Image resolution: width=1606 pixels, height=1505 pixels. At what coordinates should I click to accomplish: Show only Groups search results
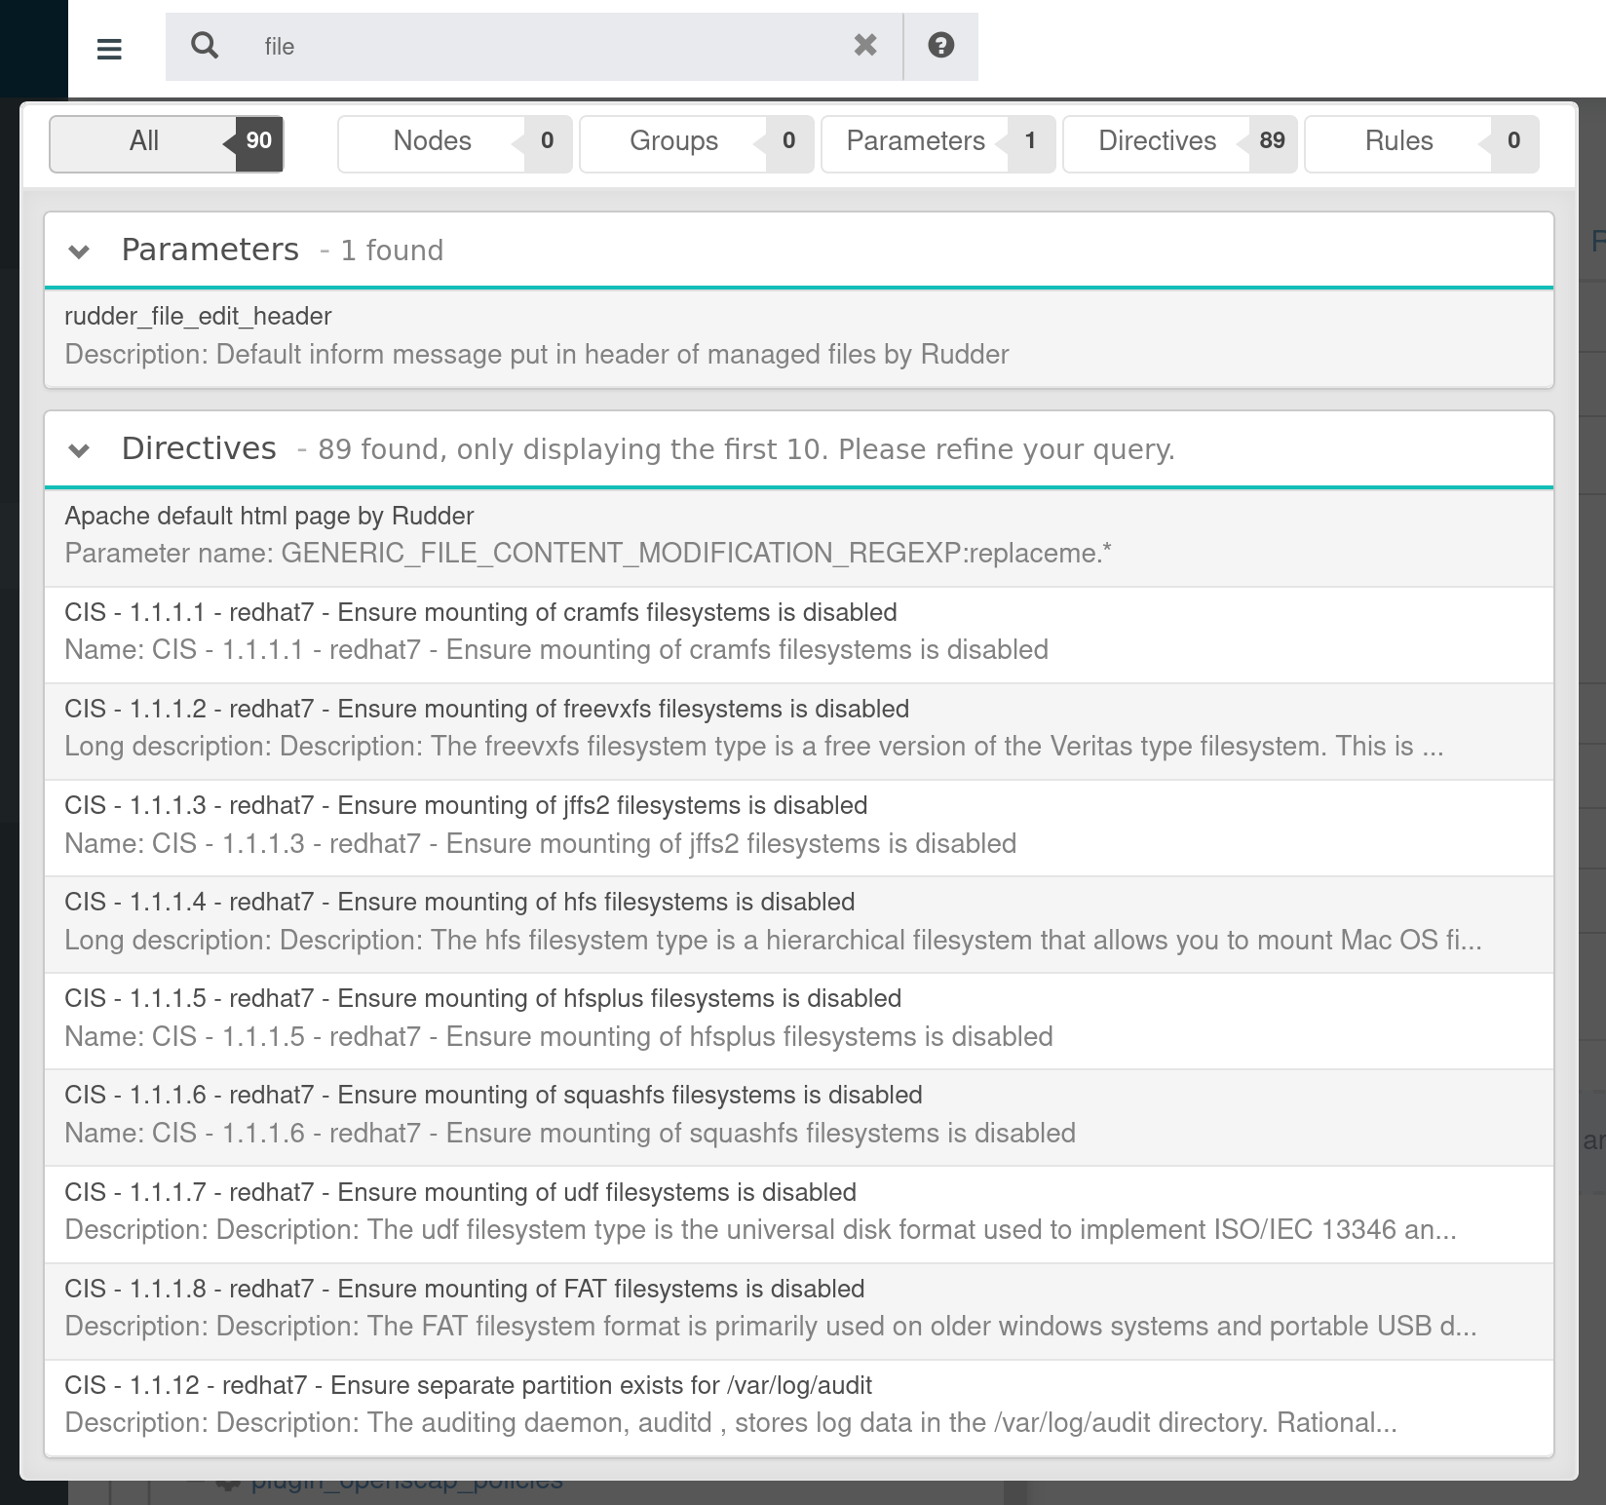(x=673, y=142)
